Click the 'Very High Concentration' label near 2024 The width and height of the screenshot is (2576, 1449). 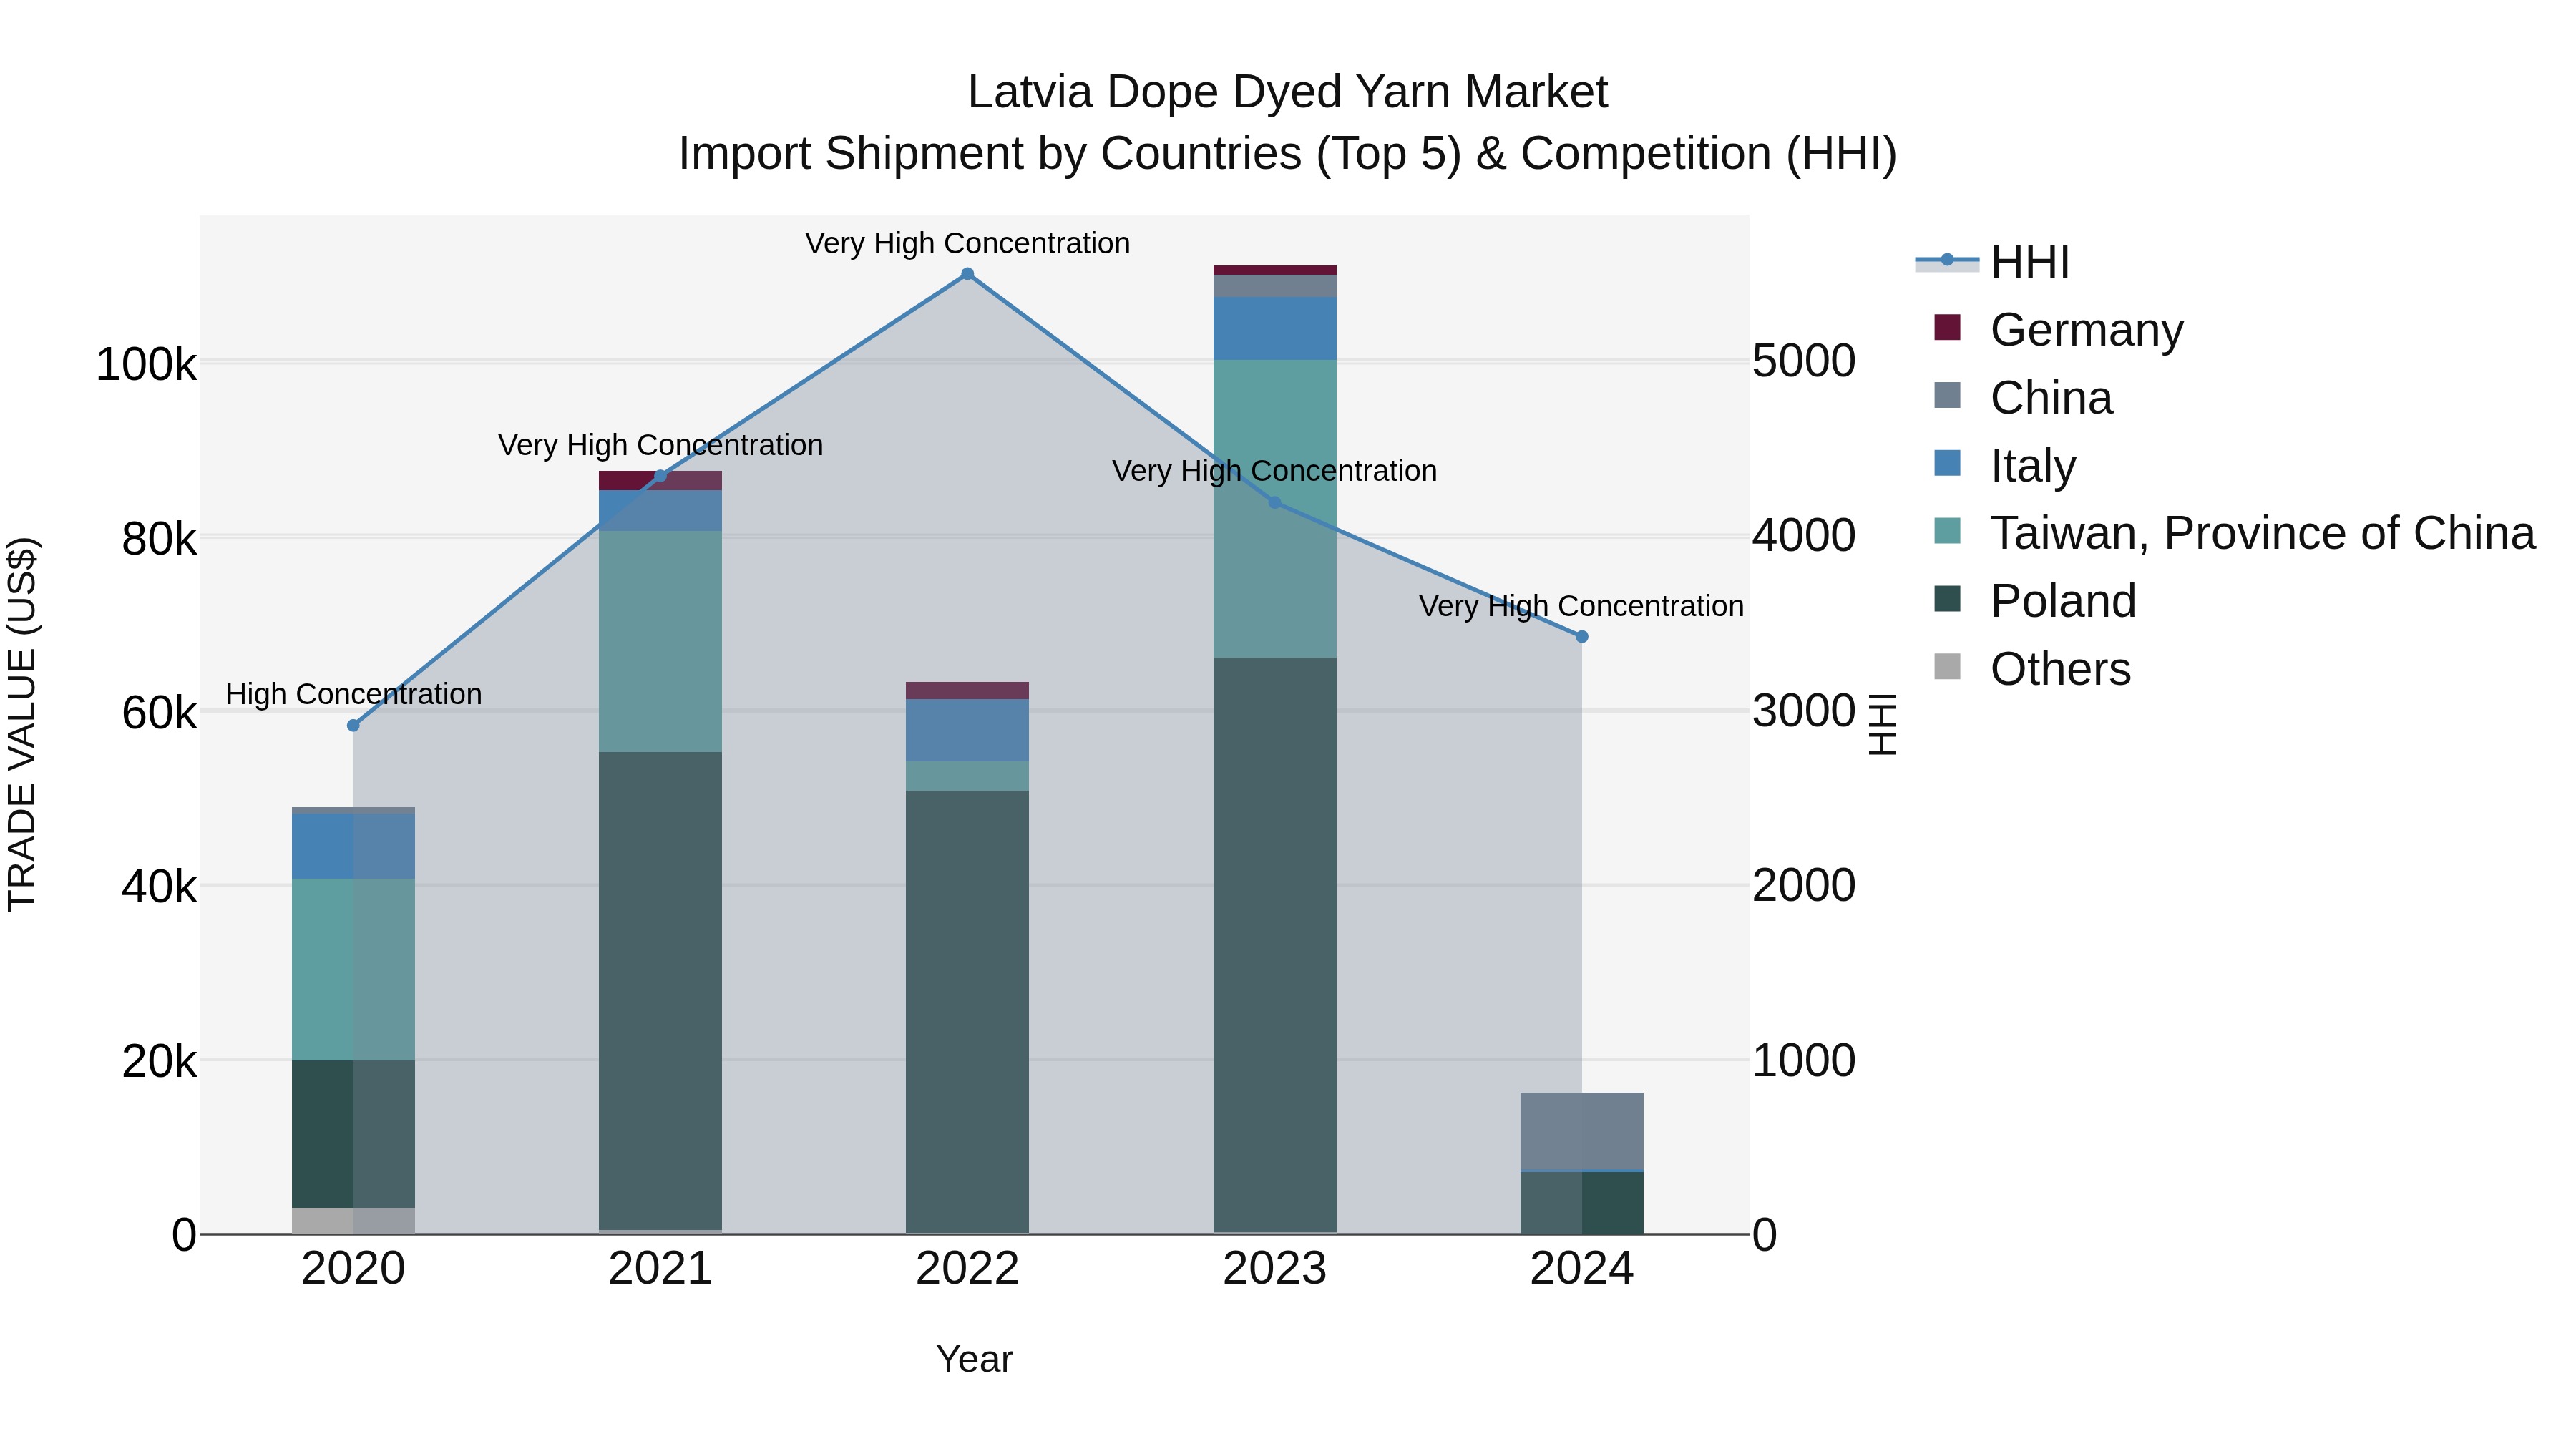[x=1582, y=606]
